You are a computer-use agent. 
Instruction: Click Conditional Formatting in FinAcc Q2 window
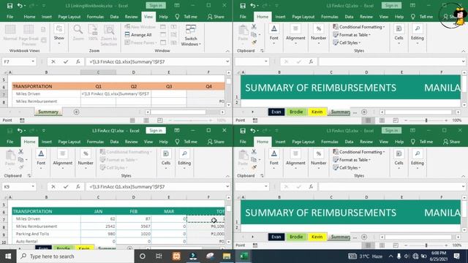pos(358,27)
